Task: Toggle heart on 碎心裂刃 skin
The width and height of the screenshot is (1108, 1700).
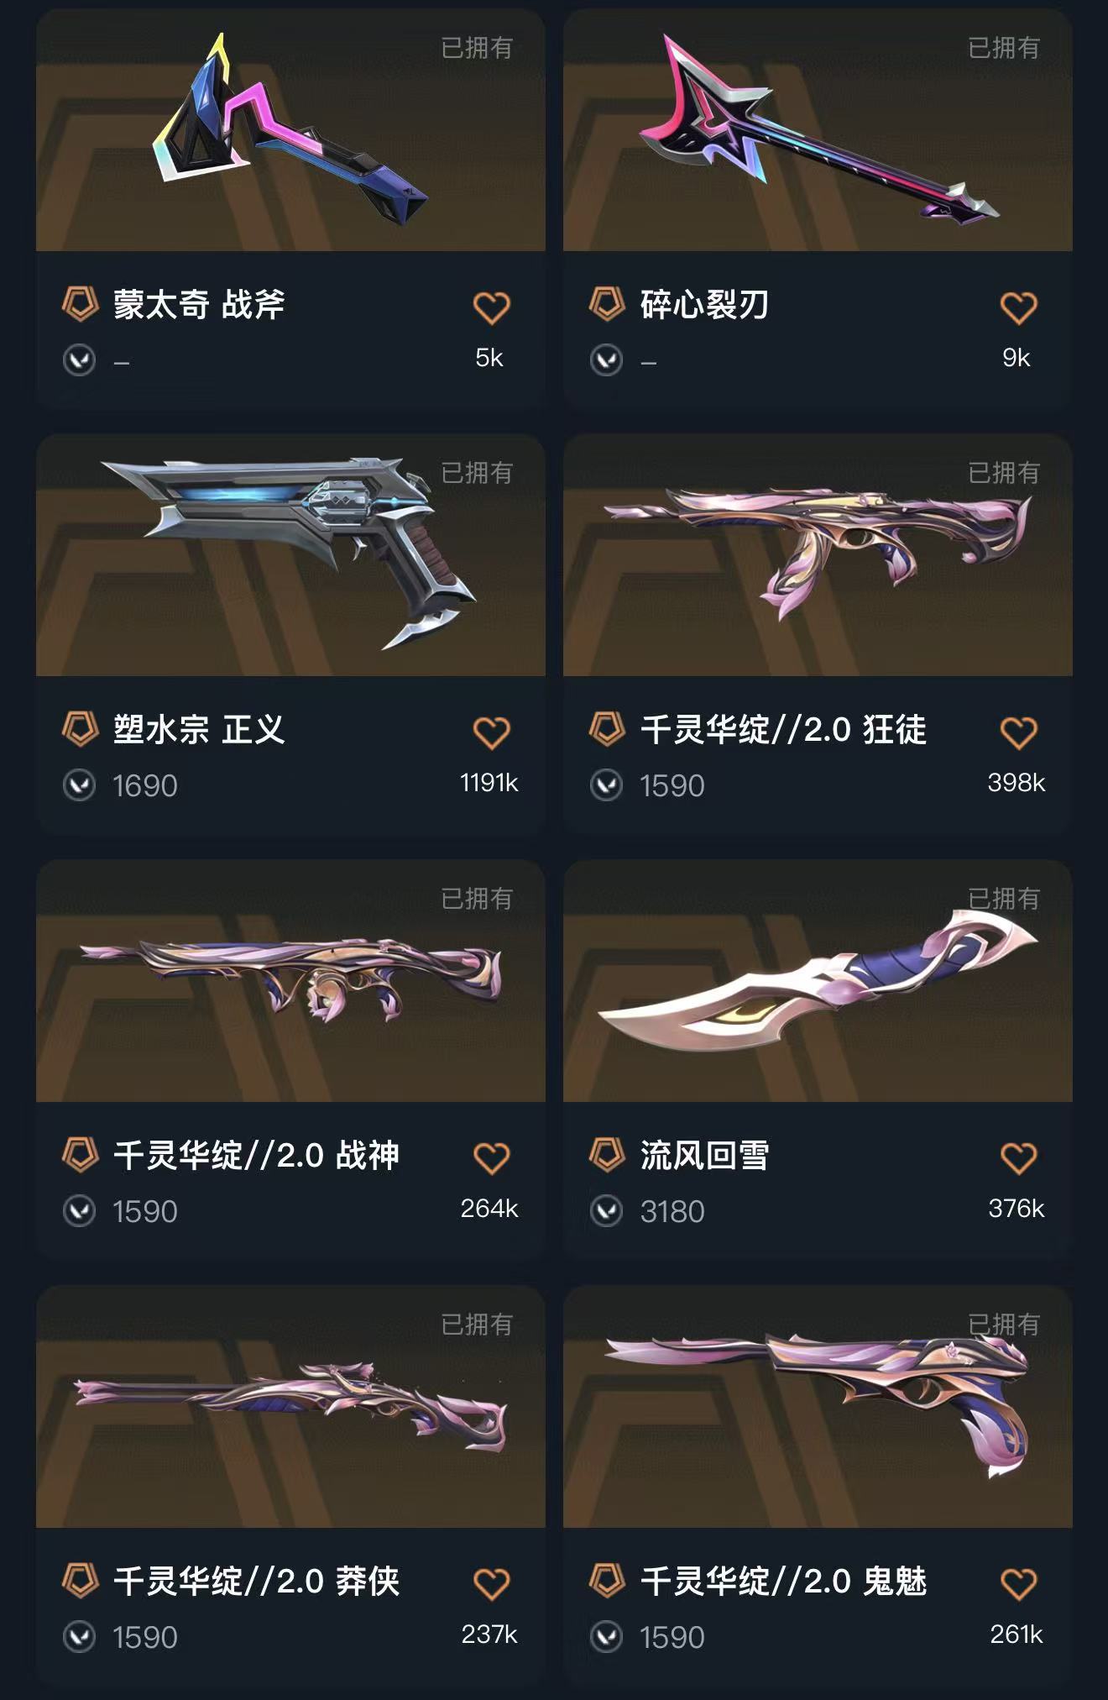Action: 1018,308
